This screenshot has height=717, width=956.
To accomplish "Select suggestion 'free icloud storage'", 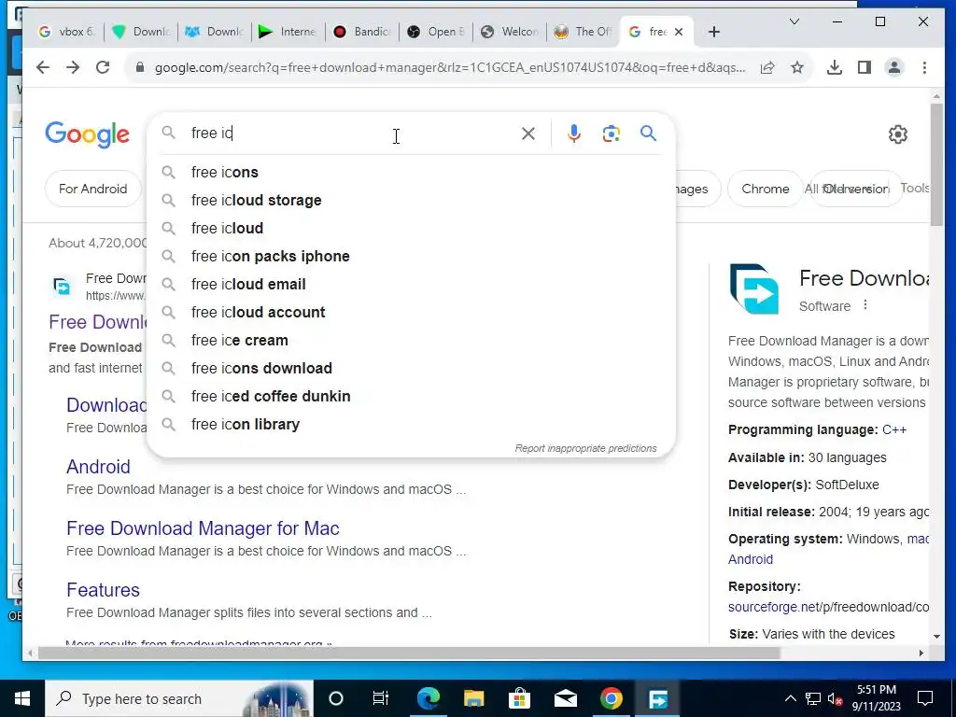I will pos(411,201).
